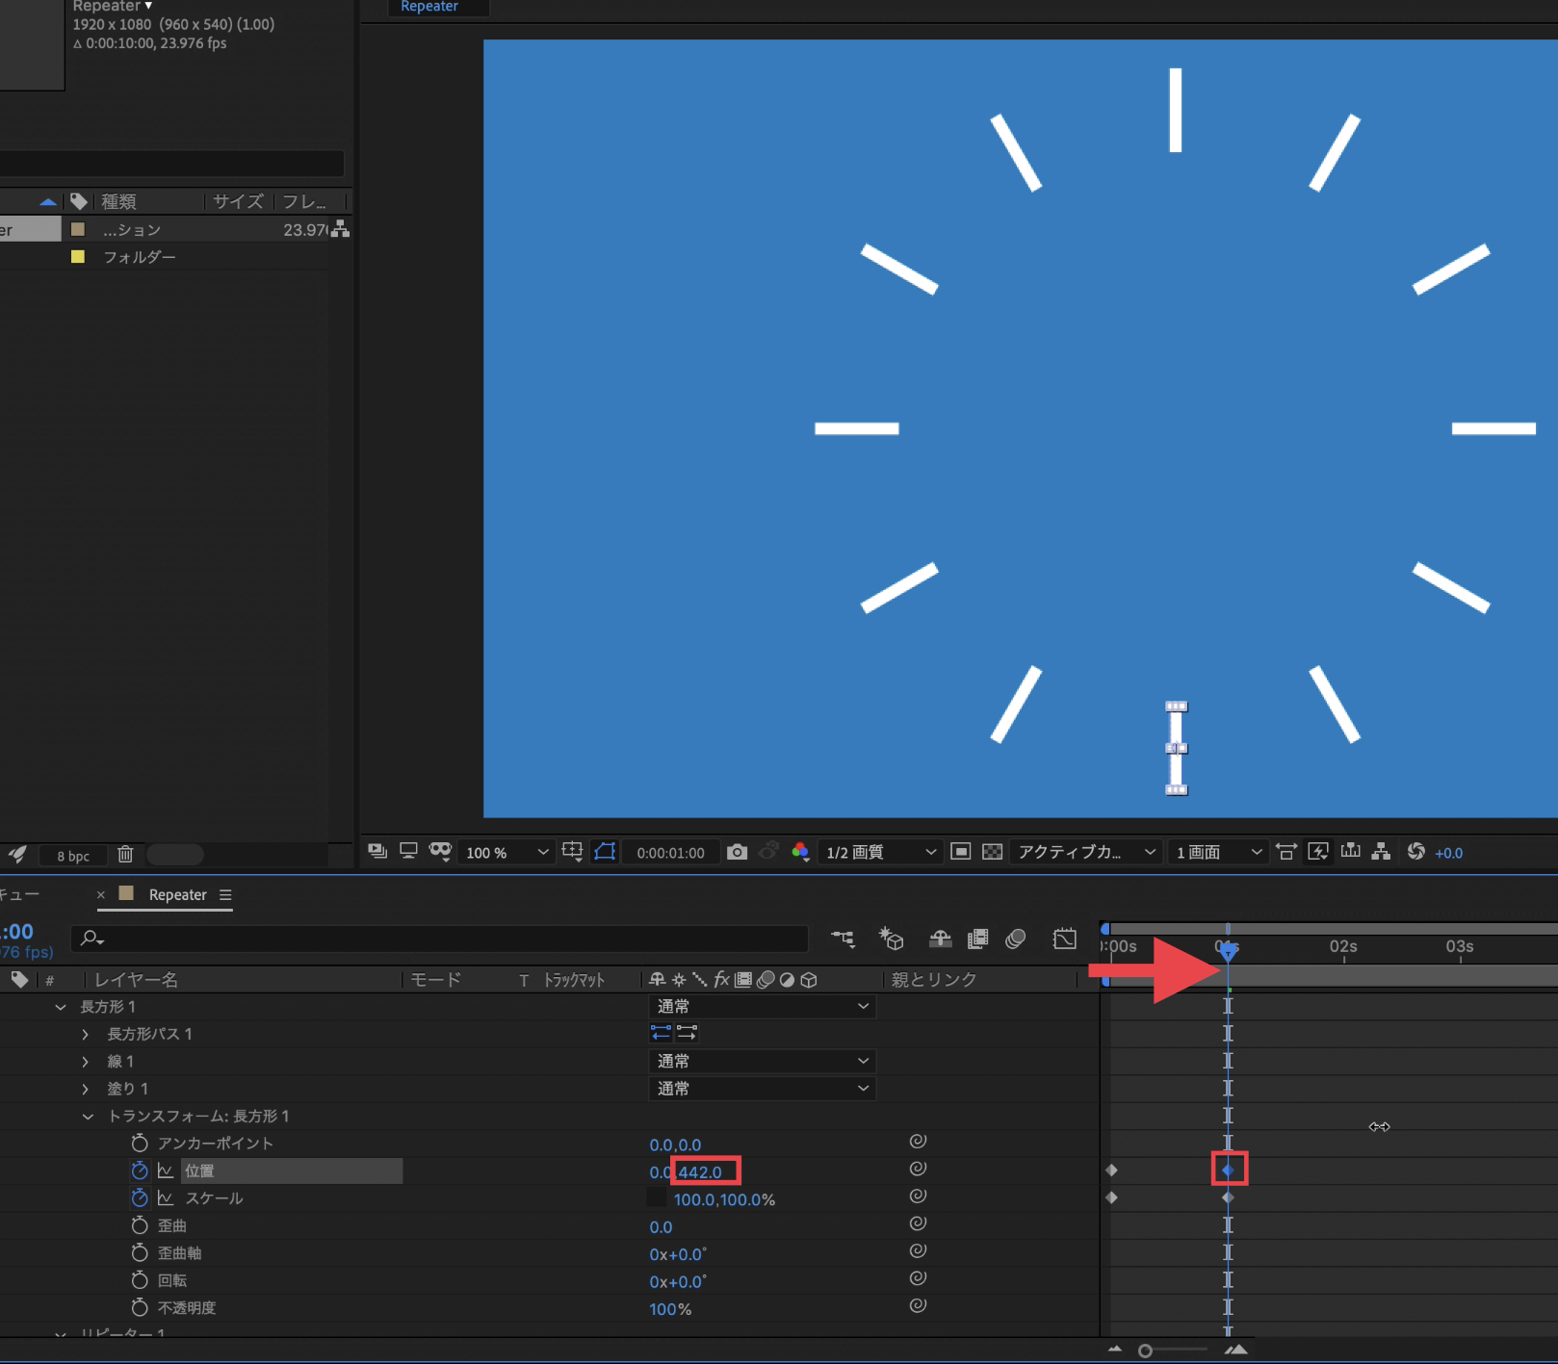
Task: Click the show channel RGB color icon
Action: [x=799, y=852]
